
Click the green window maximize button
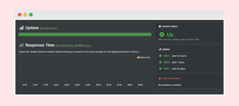point(31,15)
